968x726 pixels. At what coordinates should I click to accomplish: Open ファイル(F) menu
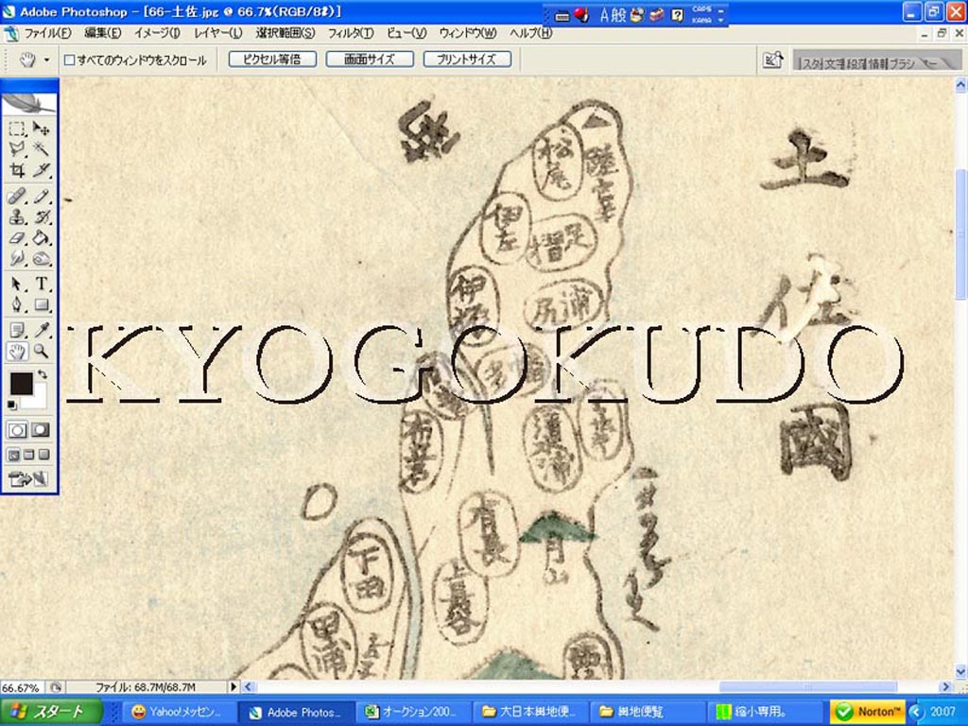point(47,33)
